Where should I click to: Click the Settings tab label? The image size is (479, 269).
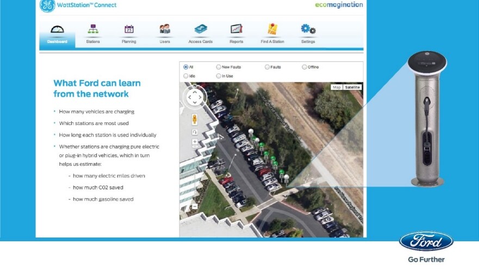coord(308,41)
